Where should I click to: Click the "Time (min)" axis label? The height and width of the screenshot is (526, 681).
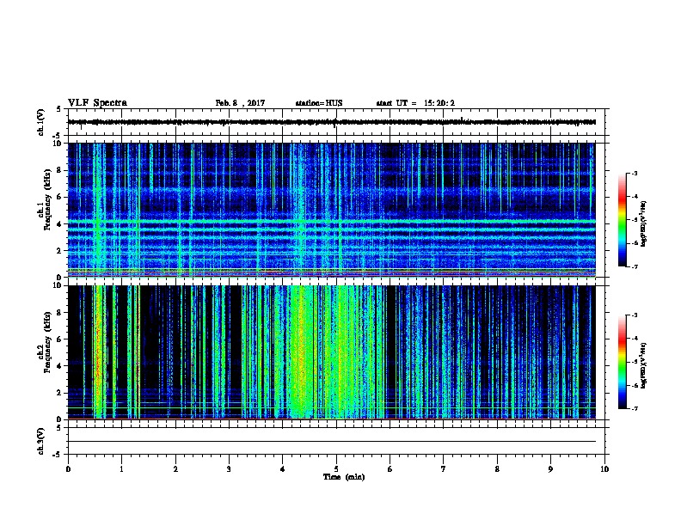[344, 477]
